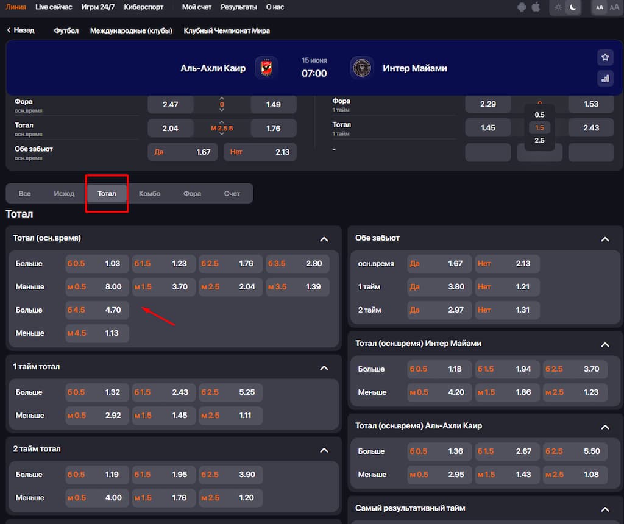Open the Игры 24/7 menu item

pos(98,7)
